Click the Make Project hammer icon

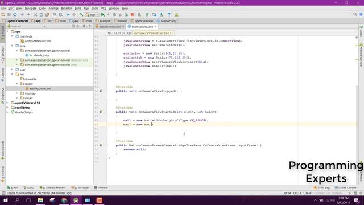pos(81,14)
